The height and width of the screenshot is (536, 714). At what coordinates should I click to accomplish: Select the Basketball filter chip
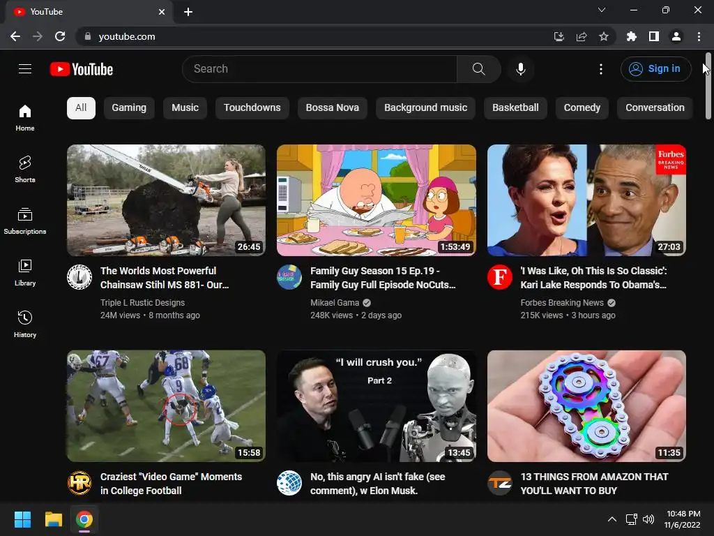point(515,108)
